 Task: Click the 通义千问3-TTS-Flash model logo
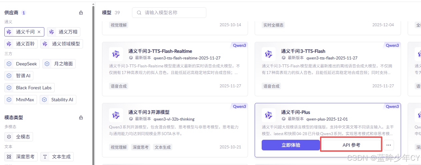[x=268, y=54]
